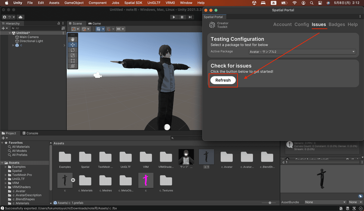Select Main Camera in Hierarchy
The image size is (364, 211).
point(29,37)
